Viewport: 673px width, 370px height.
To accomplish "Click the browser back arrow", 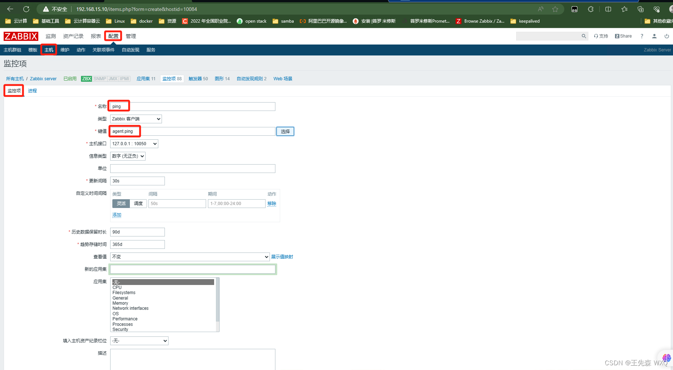I will [x=10, y=9].
